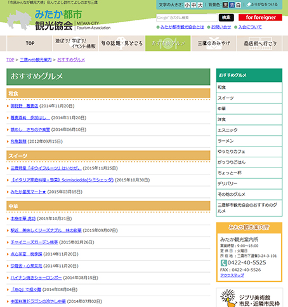
Task: Open 丸亀製麺 entry
Action: pyautogui.click(x=18, y=141)
